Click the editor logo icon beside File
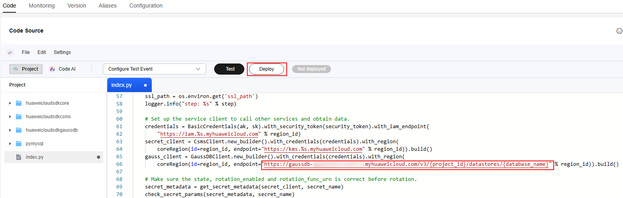623x198 pixels. tap(10, 52)
